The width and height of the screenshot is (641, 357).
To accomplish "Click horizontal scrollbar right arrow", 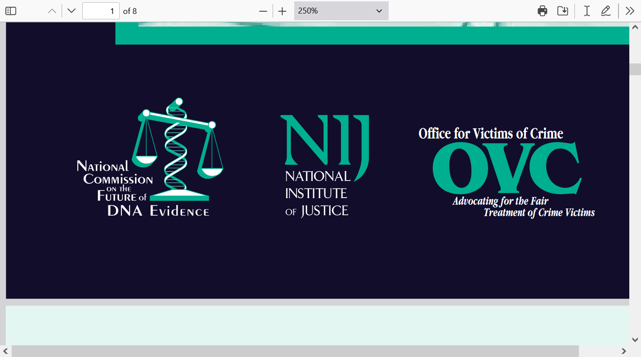I will [x=624, y=351].
